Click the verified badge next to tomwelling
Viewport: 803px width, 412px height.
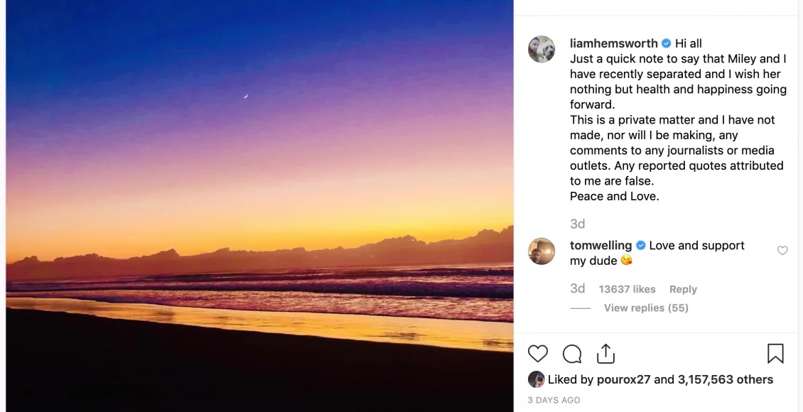640,246
